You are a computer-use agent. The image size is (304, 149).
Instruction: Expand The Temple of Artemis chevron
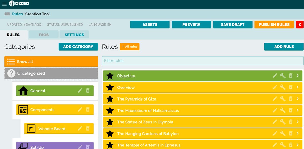pyautogui.click(x=298, y=145)
